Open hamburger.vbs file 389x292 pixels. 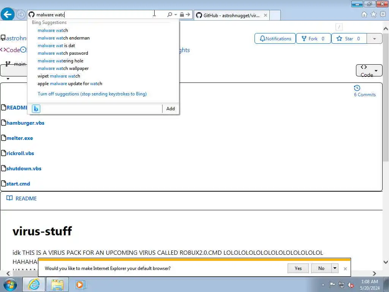click(25, 123)
